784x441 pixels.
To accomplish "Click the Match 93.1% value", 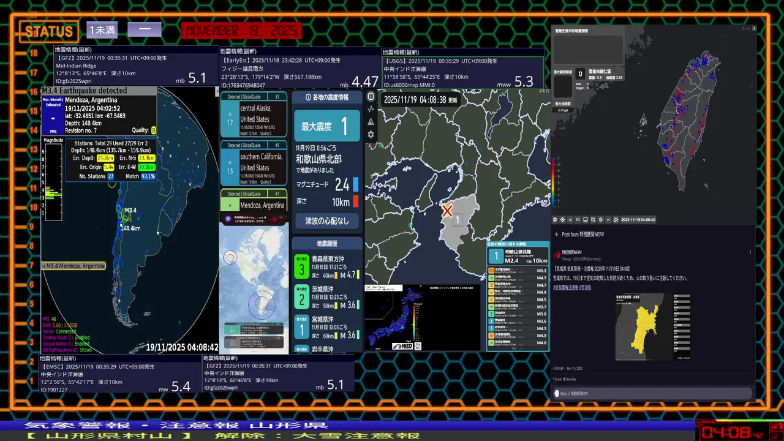I will click(x=148, y=176).
